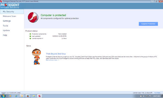The width and height of the screenshot is (163, 98).
Task: Click the Protegent Internet Security header logo
Action: click(10, 6)
